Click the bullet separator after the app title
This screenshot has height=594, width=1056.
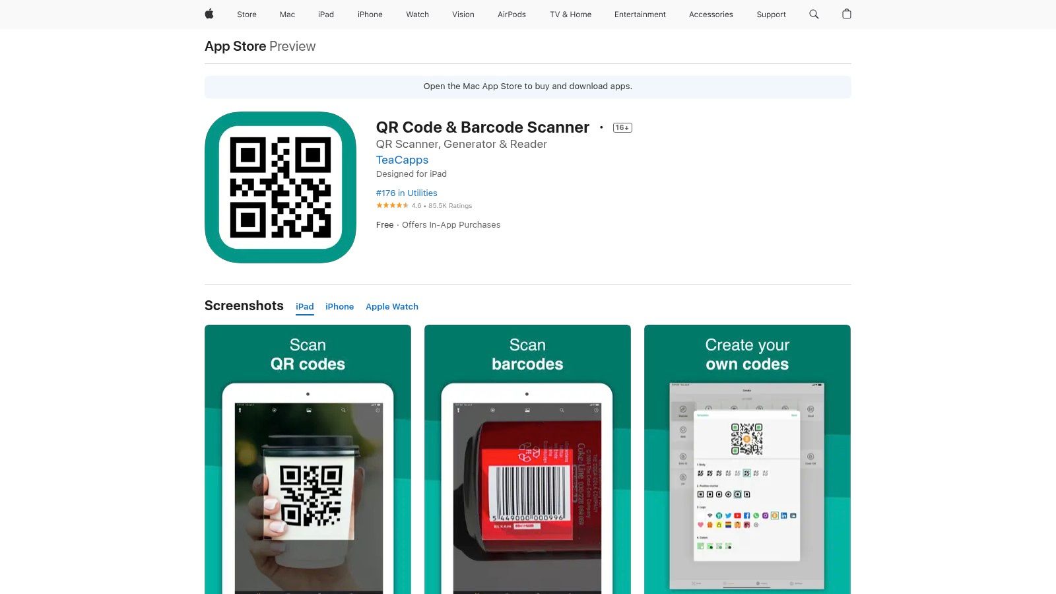[601, 127]
